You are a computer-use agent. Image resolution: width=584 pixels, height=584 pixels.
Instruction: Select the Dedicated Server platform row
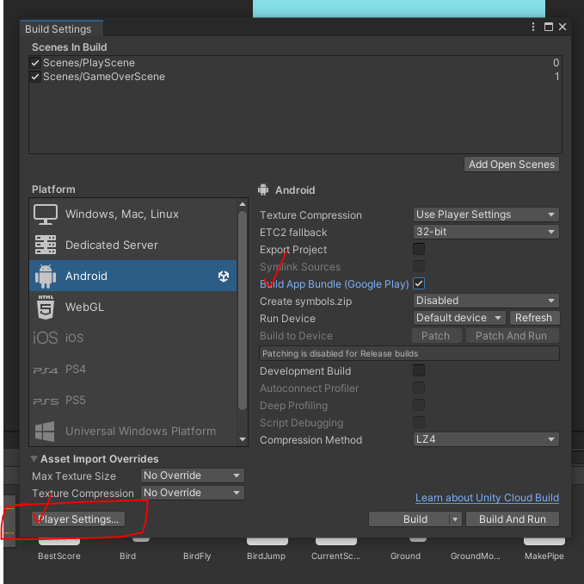click(x=133, y=245)
